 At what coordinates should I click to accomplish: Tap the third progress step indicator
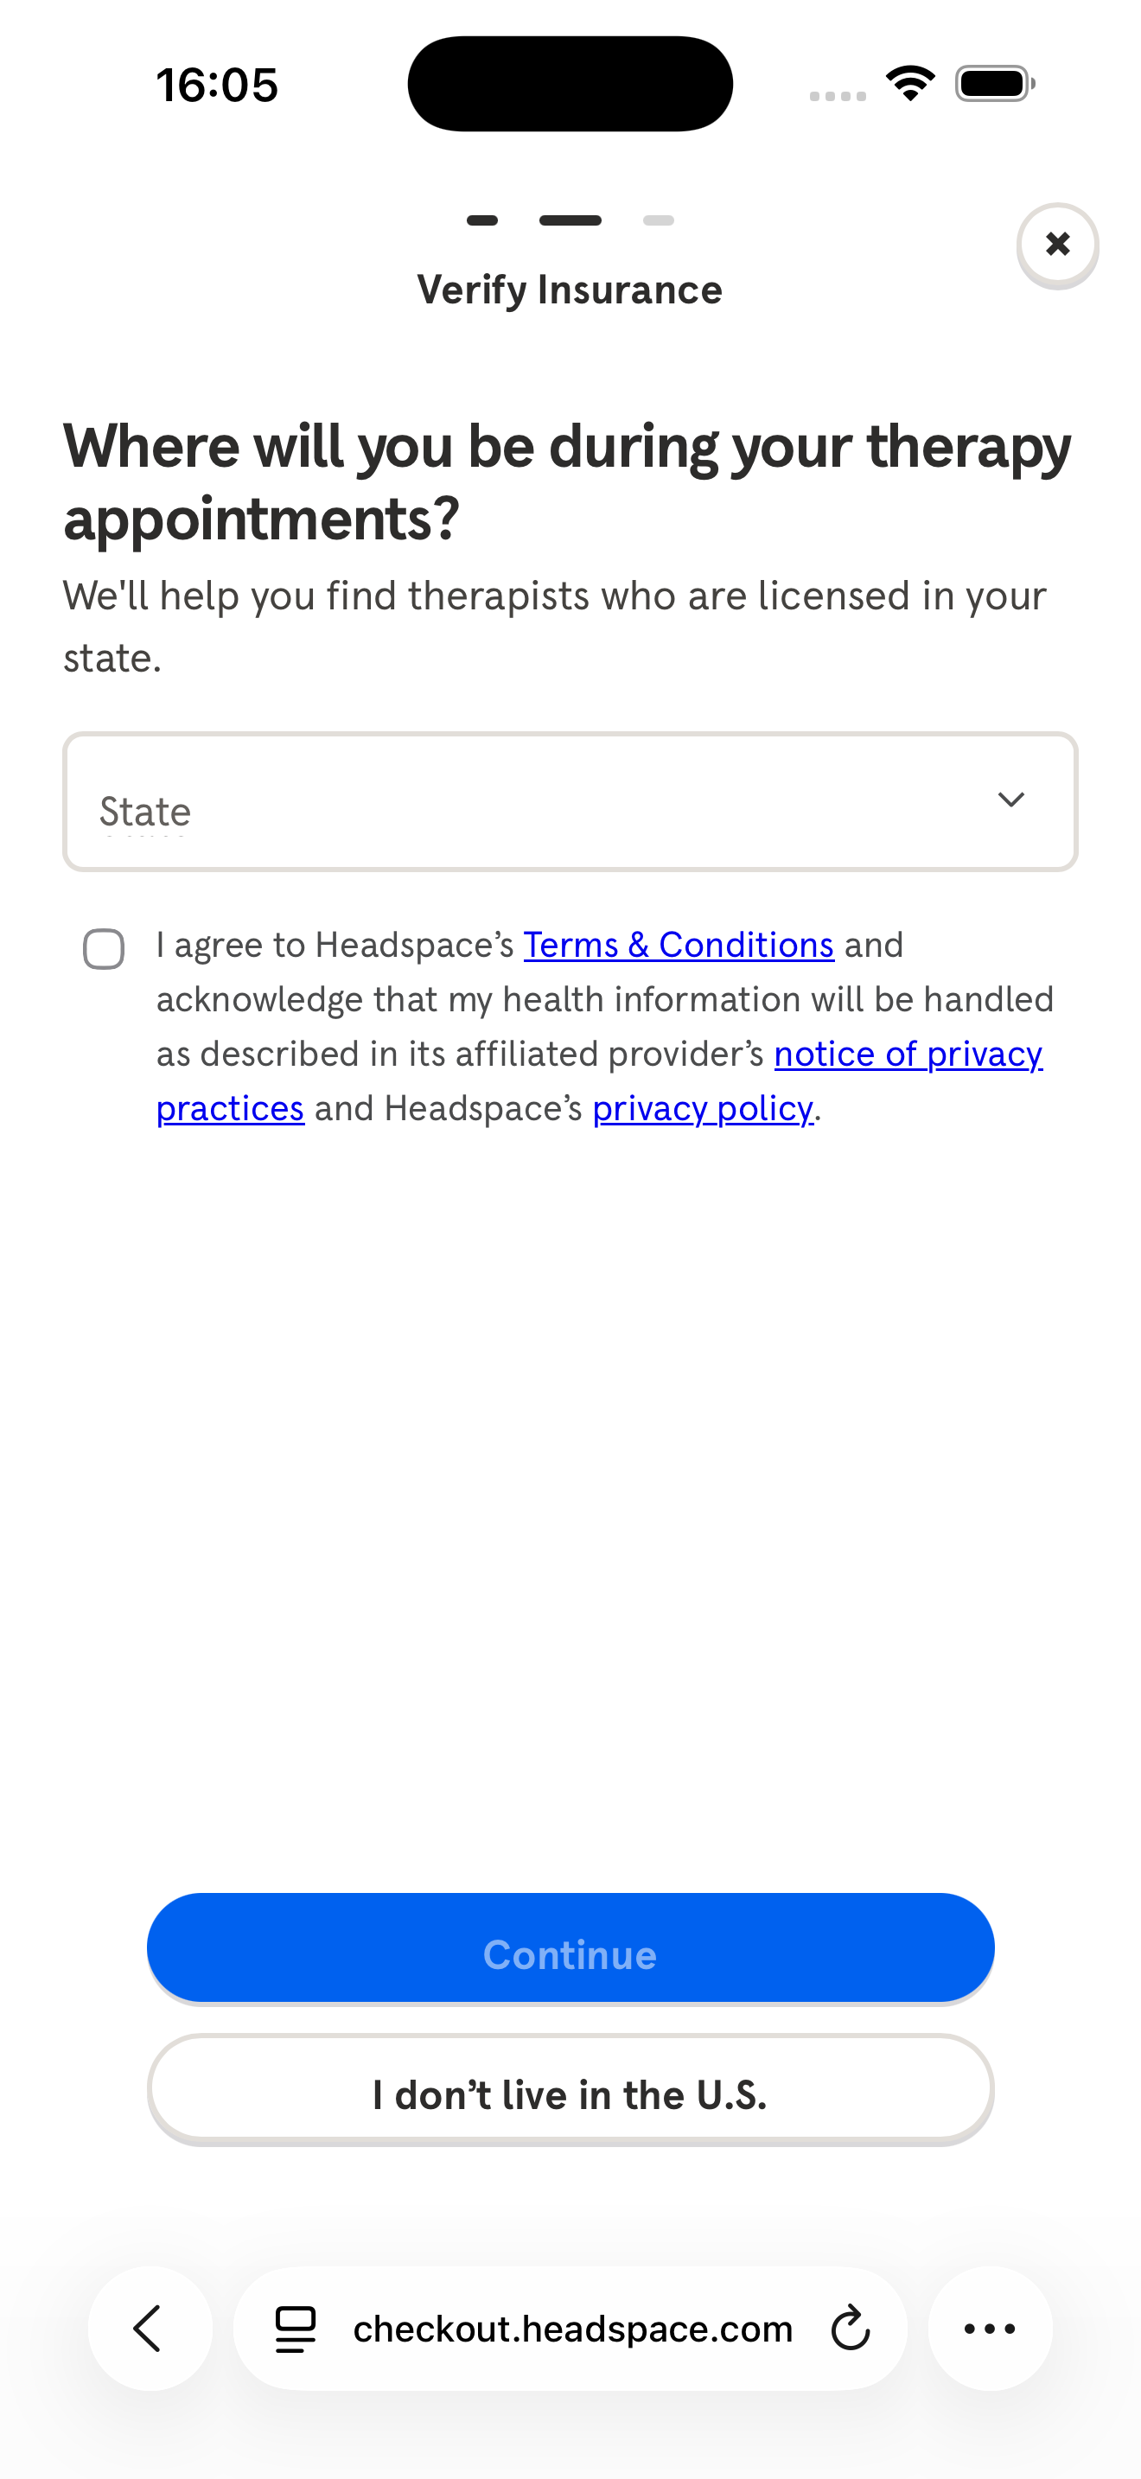coord(658,220)
